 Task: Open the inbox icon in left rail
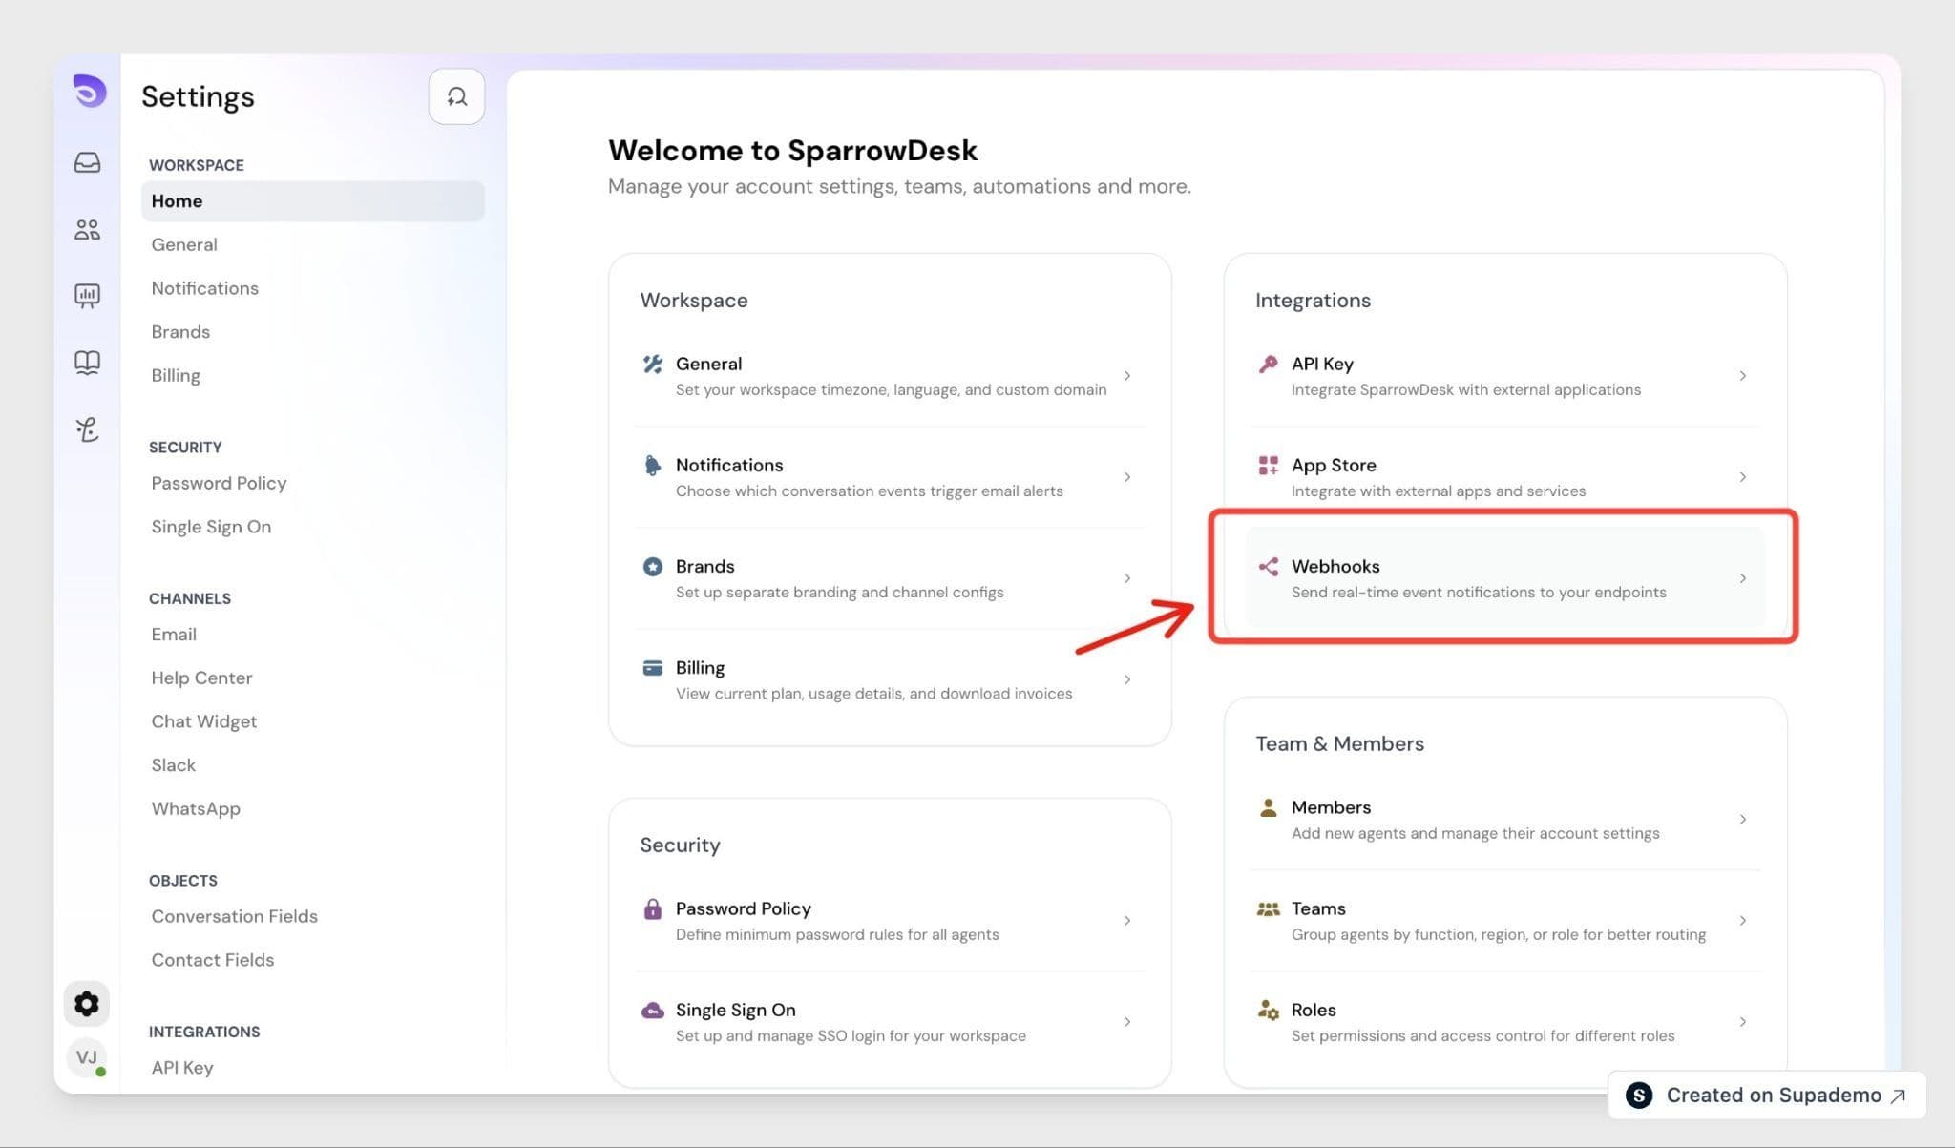pyautogui.click(x=87, y=162)
